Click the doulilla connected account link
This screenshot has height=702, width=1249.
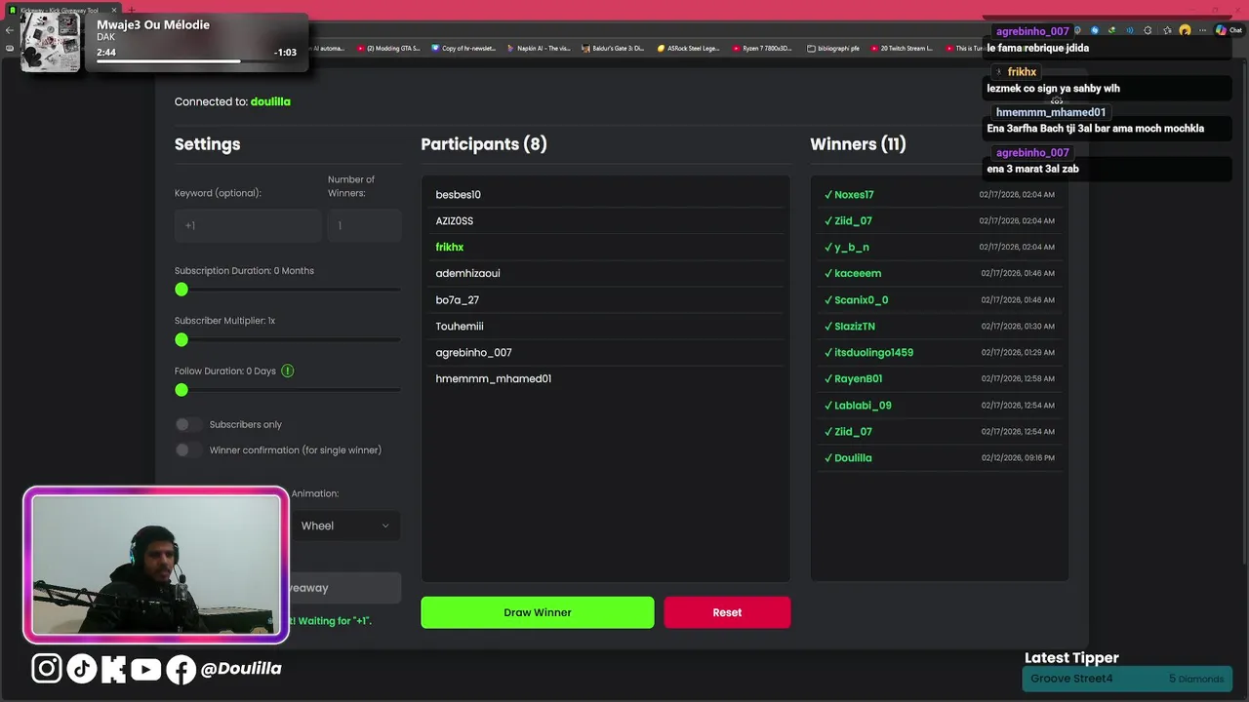(x=270, y=101)
